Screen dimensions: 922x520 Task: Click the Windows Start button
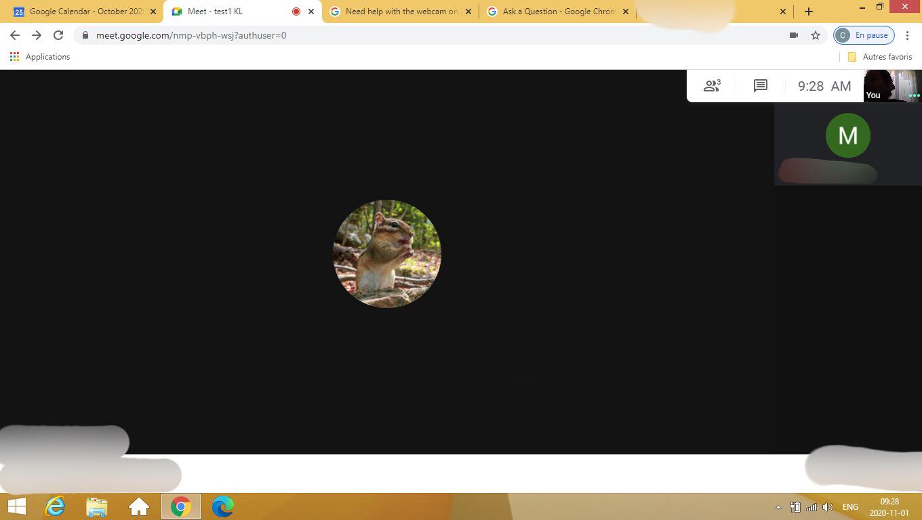click(15, 506)
